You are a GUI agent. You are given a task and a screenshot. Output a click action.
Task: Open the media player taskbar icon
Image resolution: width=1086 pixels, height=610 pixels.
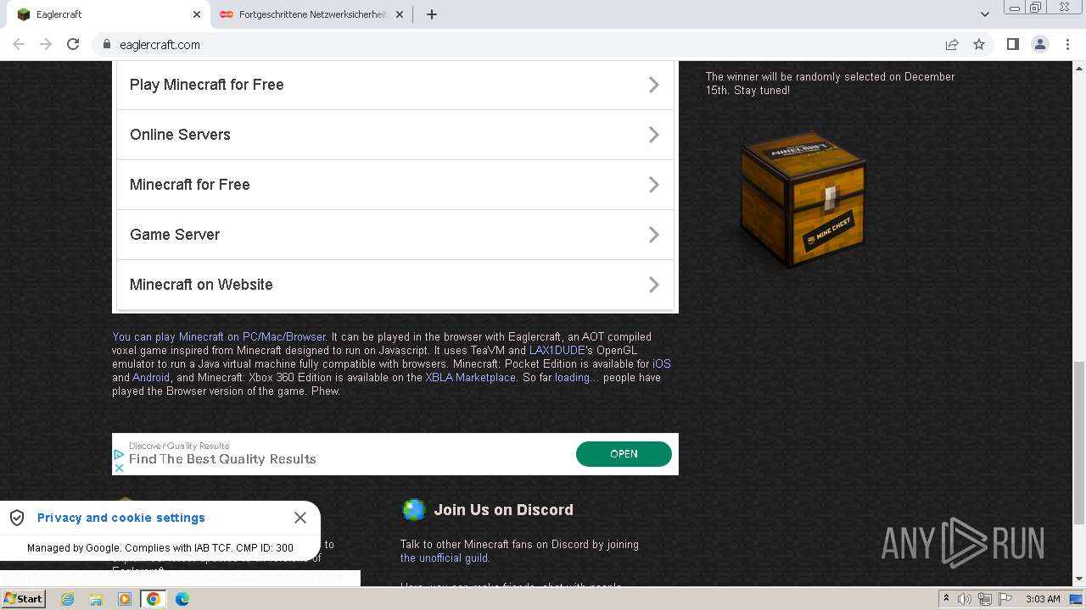click(x=125, y=599)
